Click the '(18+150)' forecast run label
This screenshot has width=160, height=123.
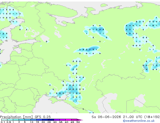pyautogui.click(x=152, y=117)
